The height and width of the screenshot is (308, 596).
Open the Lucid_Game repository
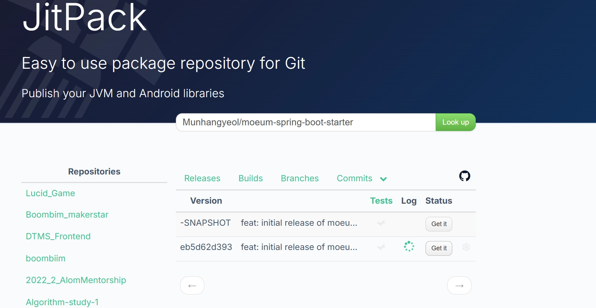click(50, 193)
